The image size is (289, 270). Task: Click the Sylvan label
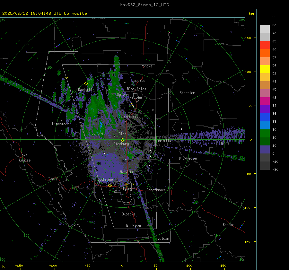[x=123, y=95]
